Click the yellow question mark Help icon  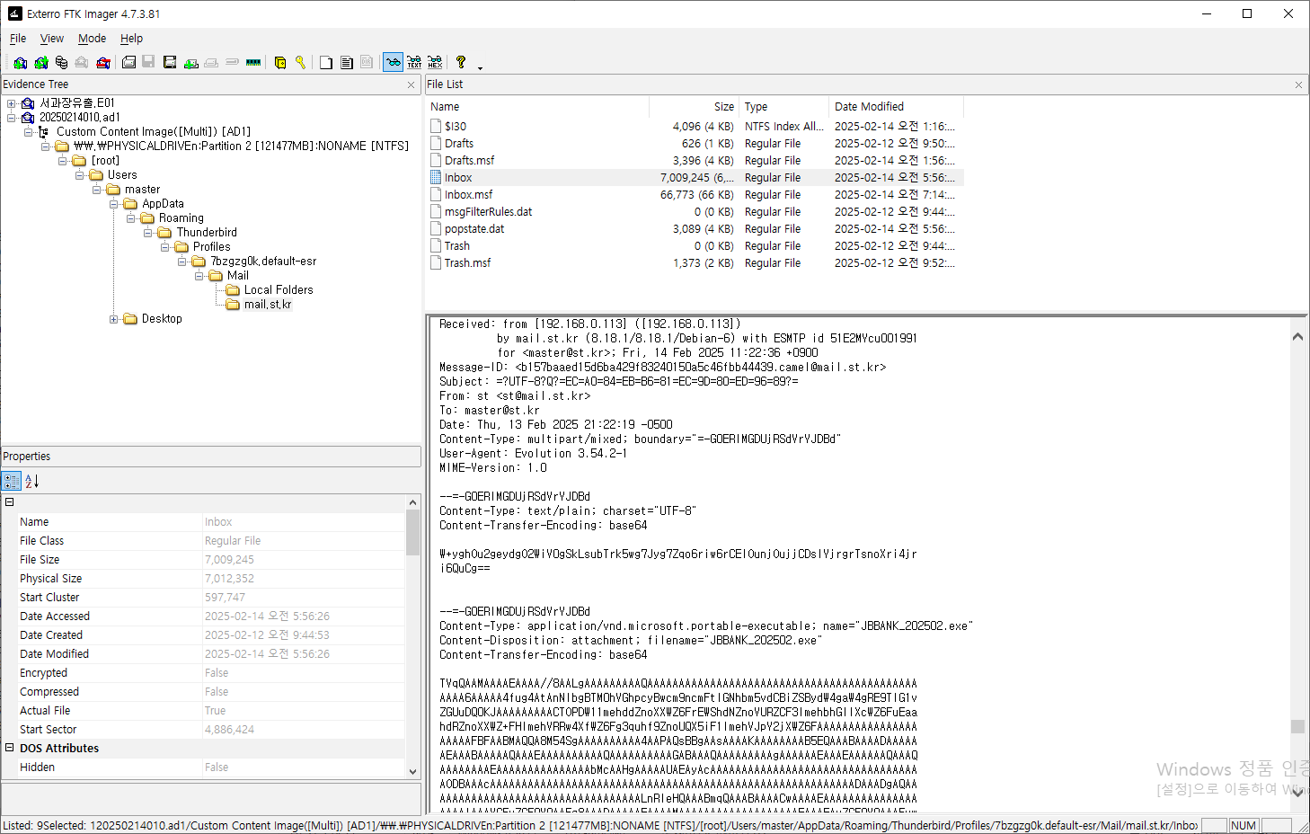point(461,62)
